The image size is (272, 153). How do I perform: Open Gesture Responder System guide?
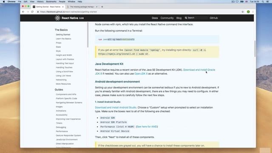click(68, 135)
